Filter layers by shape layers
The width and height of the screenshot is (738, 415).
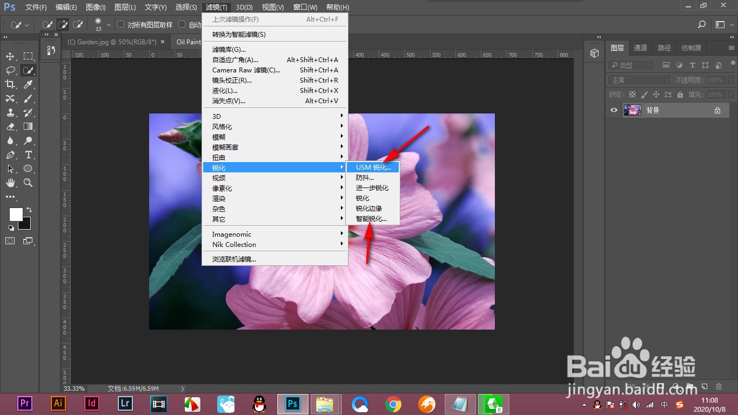pos(705,65)
